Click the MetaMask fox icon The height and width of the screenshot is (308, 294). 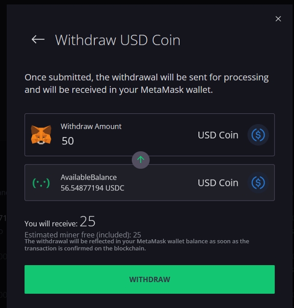(x=41, y=135)
